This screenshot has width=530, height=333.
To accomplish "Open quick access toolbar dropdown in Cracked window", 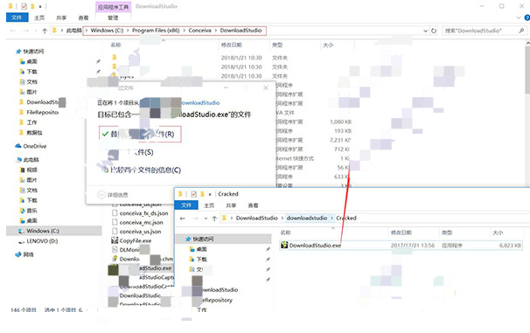I will tap(210, 194).
